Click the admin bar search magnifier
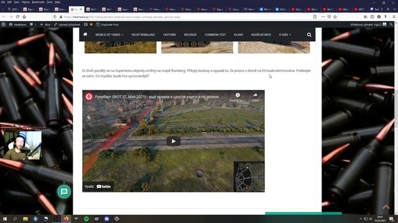 click(391, 25)
